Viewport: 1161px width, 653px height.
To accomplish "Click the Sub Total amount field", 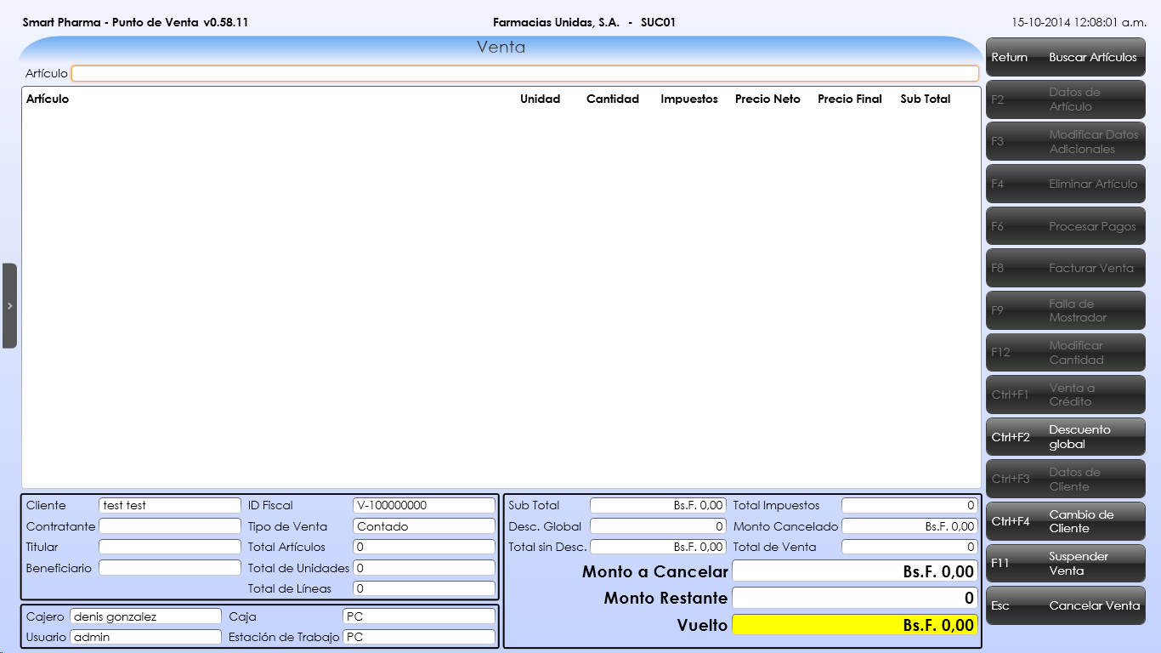I will click(658, 505).
